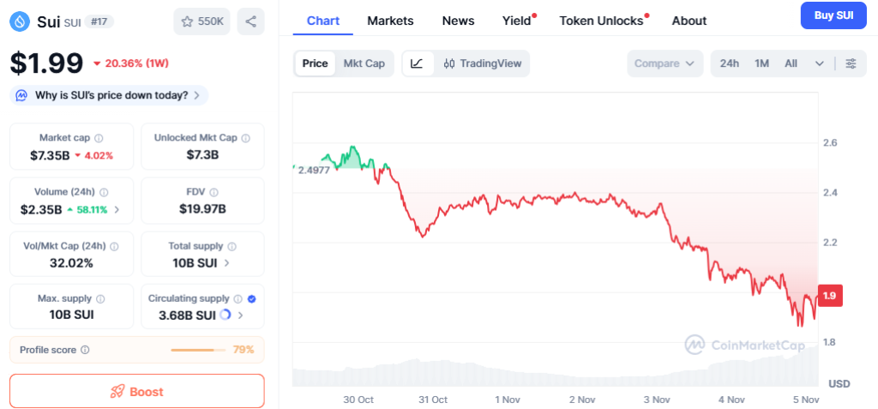Click the Market cap info icon
Image resolution: width=878 pixels, height=409 pixels.
(99, 138)
